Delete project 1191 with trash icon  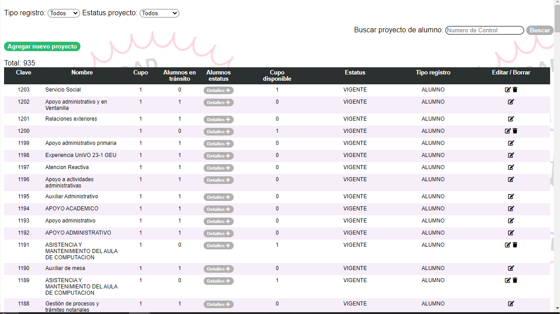(515, 245)
